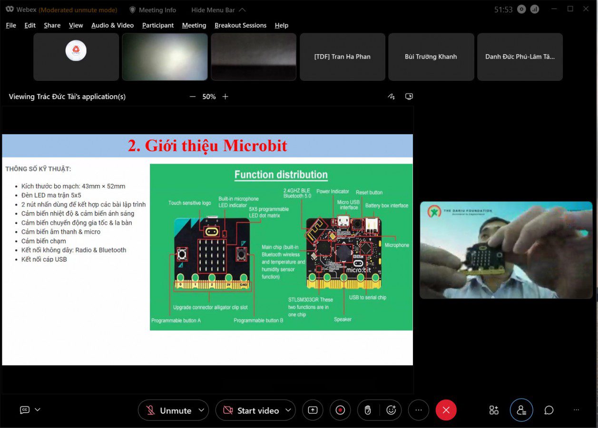This screenshot has width=598, height=428.
Task: Expand the video options arrow beside Start video
Action: click(x=288, y=410)
